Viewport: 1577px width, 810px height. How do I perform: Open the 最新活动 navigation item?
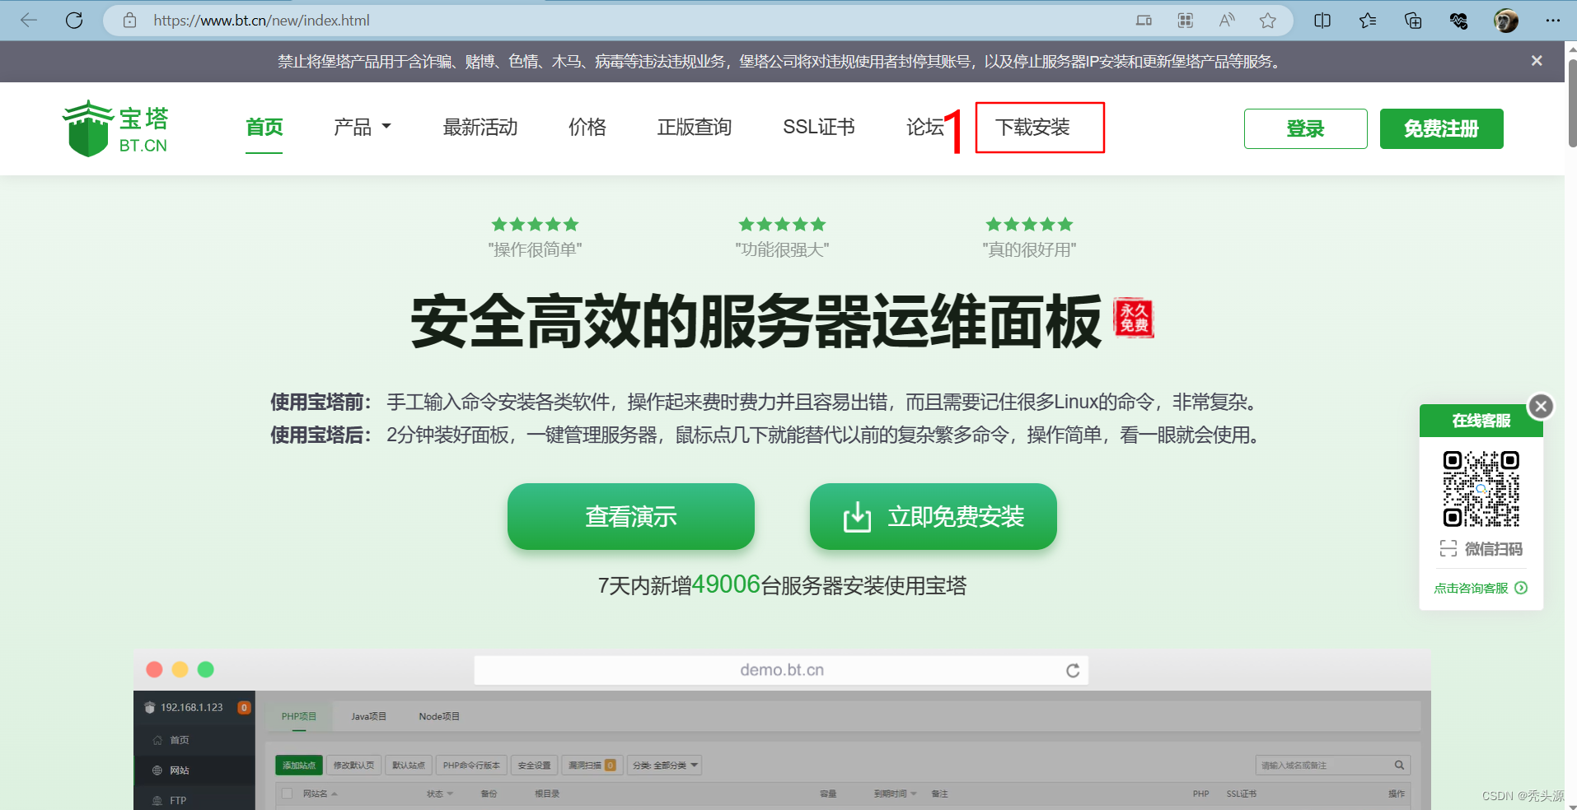pyautogui.click(x=480, y=128)
